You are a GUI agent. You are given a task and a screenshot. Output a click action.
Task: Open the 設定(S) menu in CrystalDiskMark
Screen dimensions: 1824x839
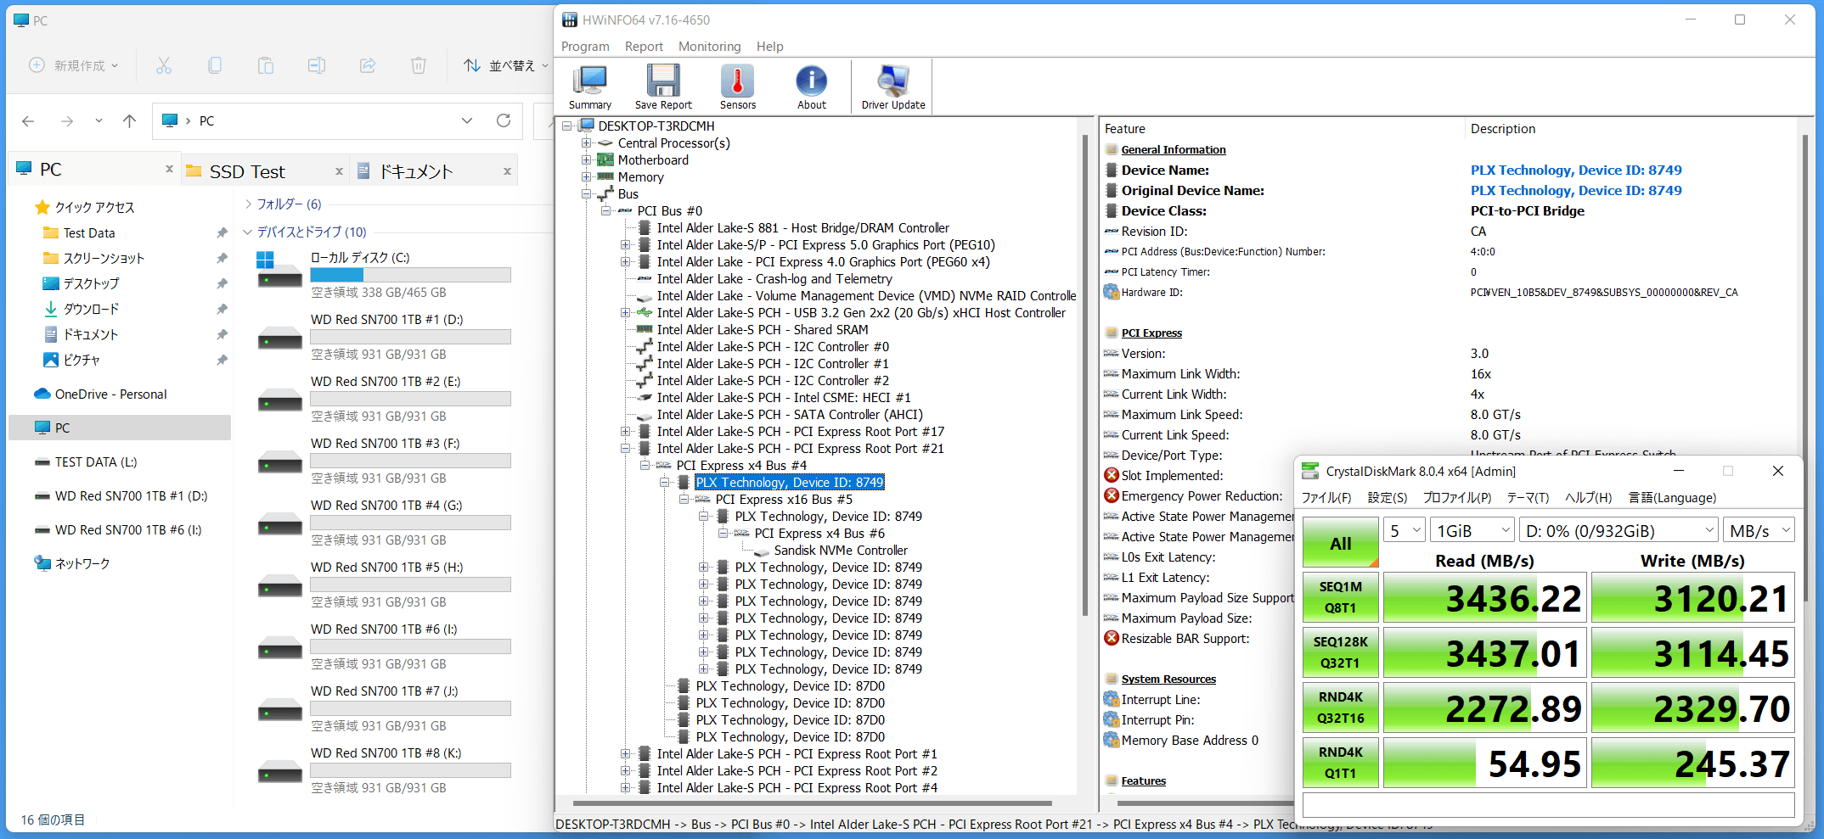[x=1387, y=498]
